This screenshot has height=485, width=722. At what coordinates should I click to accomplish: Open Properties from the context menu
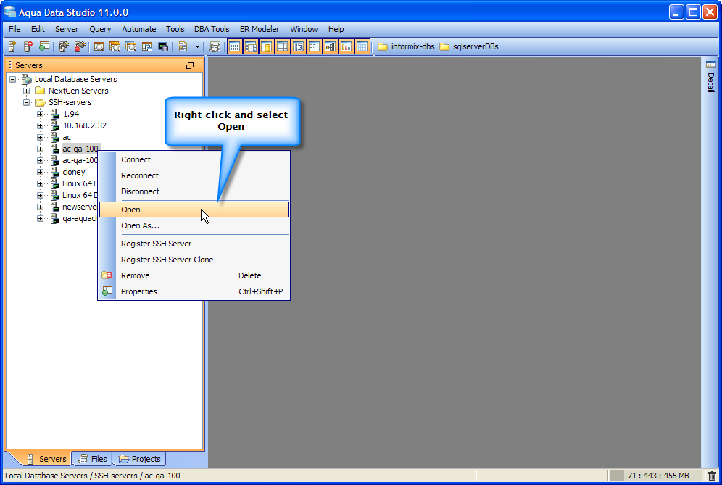point(194,291)
